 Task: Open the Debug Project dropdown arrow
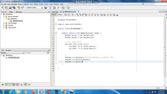(x=65, y=8)
